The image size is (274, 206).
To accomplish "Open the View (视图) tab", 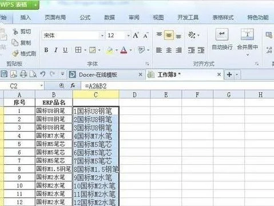I will tap(158, 18).
